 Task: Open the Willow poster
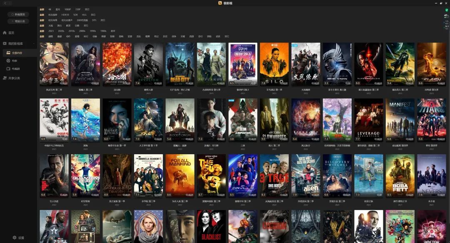point(306,120)
